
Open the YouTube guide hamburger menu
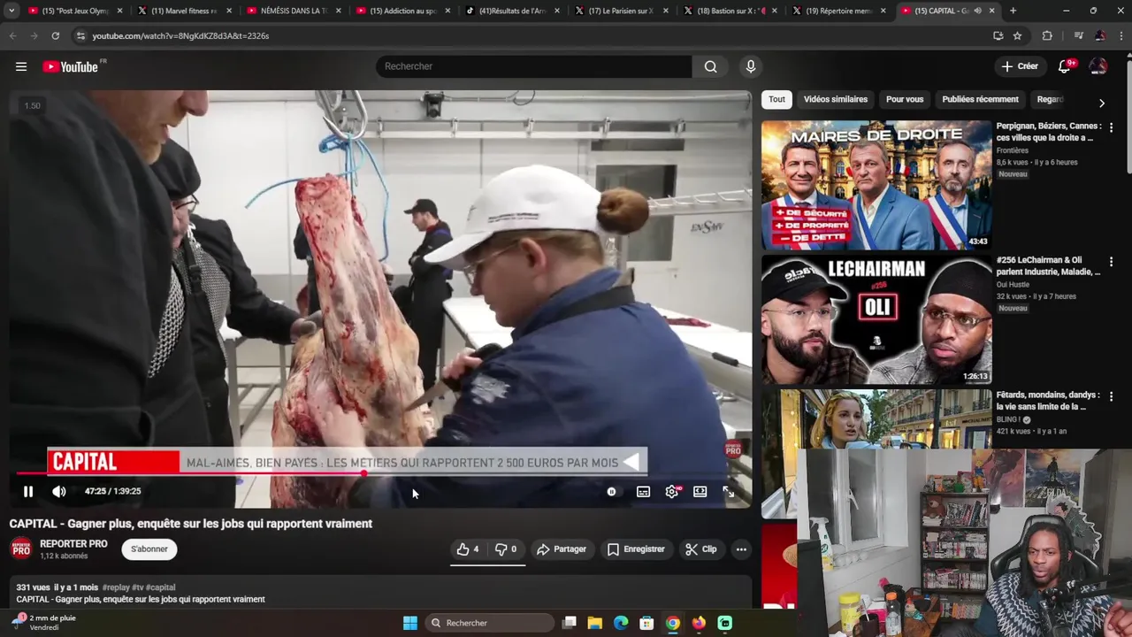(x=21, y=66)
